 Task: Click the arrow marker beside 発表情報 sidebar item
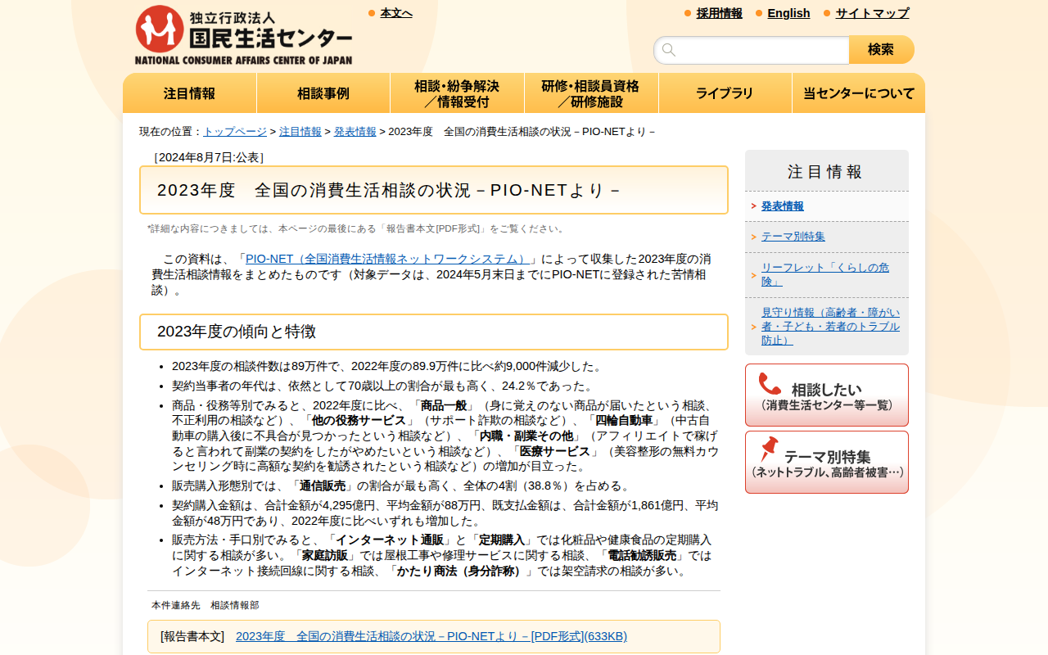point(753,206)
